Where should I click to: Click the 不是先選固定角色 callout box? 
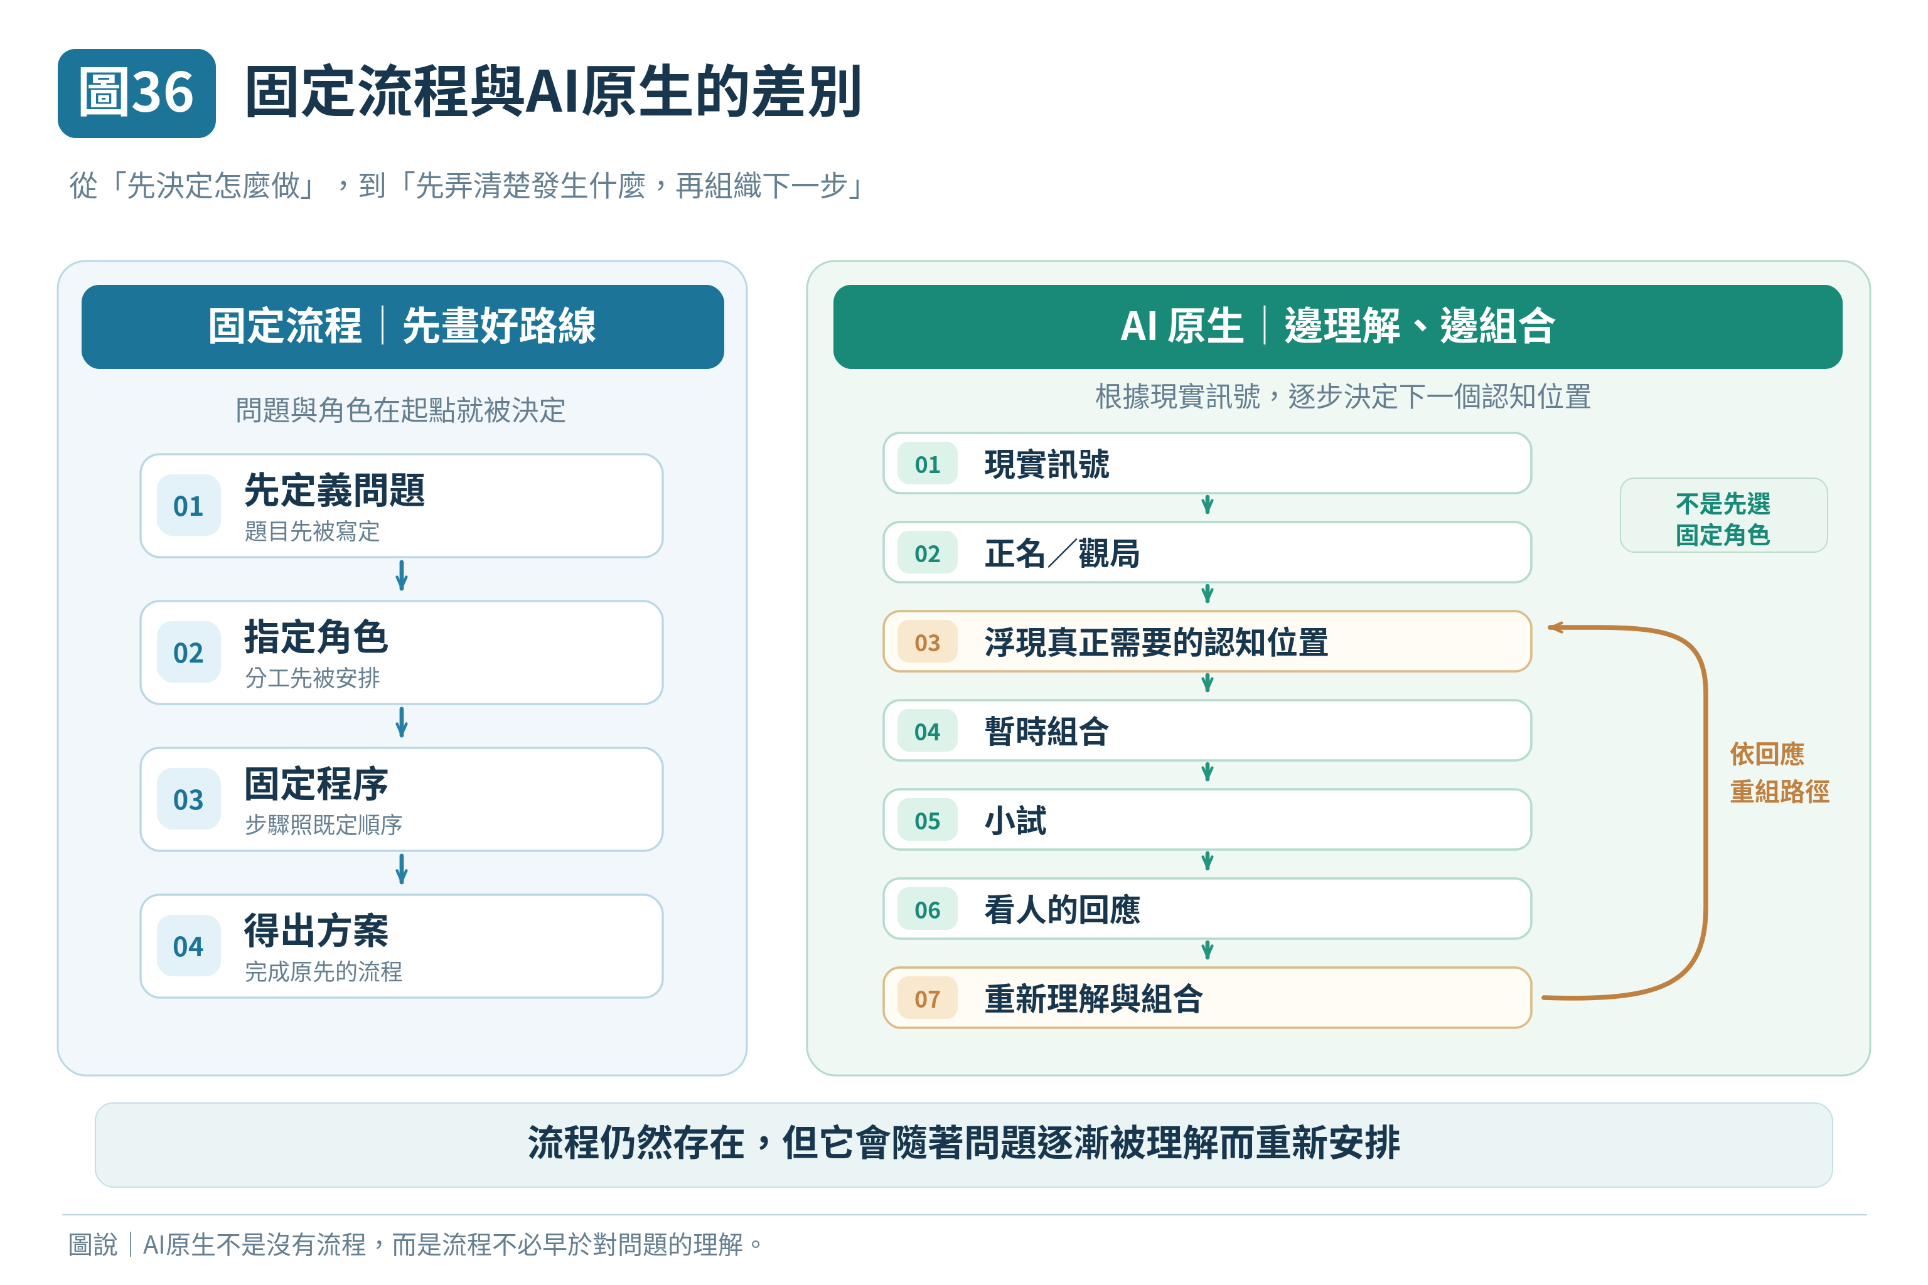point(1723,516)
